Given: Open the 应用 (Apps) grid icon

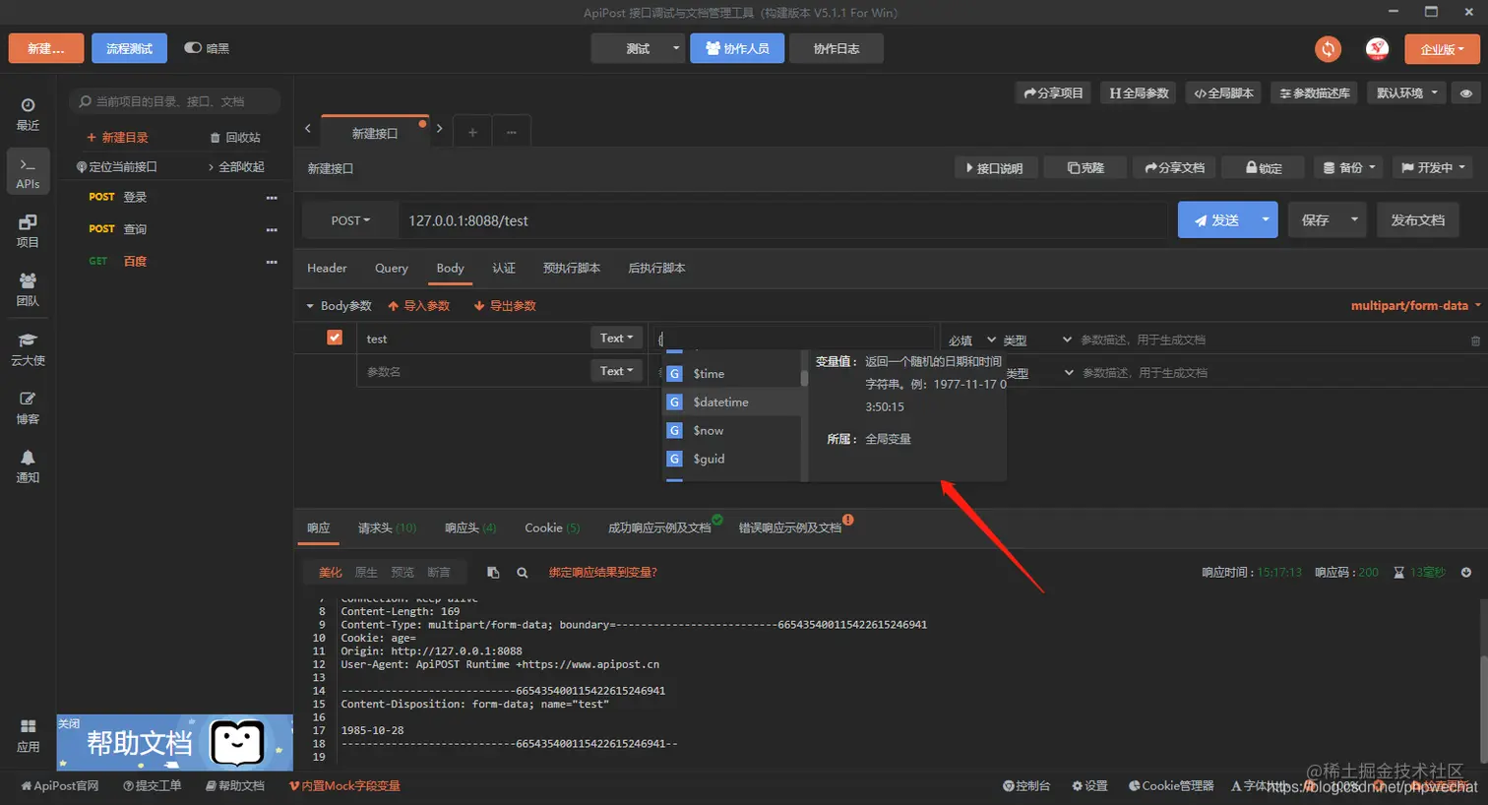Looking at the screenshot, I should coord(28,735).
